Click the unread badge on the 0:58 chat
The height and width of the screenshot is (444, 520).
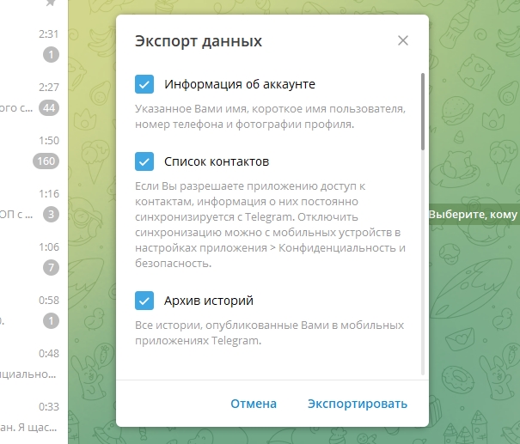tap(52, 320)
